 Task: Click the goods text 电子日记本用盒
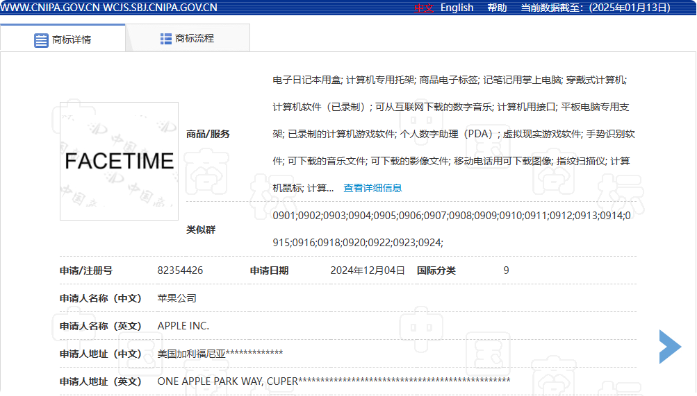tap(306, 80)
